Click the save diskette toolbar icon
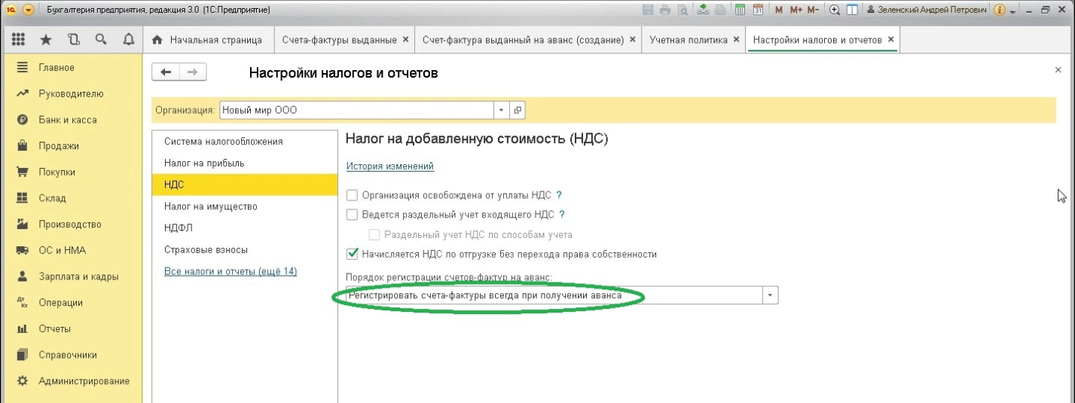Image resolution: width=1075 pixels, height=403 pixels. pyautogui.click(x=647, y=11)
